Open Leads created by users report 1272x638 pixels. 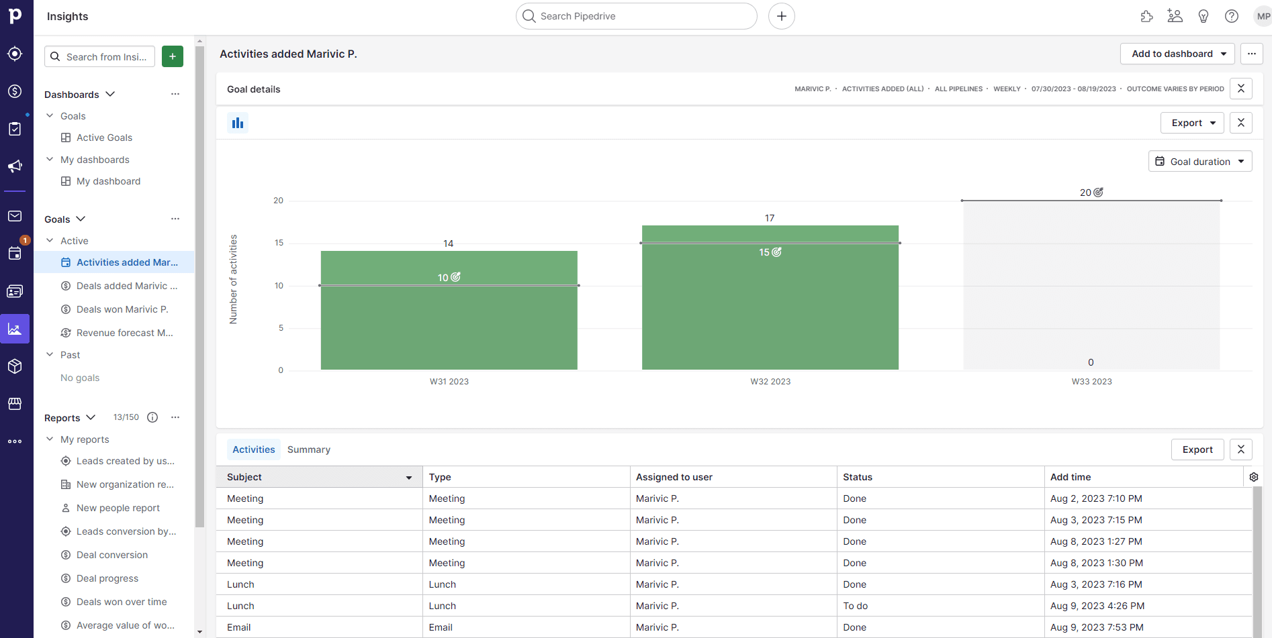[125, 461]
